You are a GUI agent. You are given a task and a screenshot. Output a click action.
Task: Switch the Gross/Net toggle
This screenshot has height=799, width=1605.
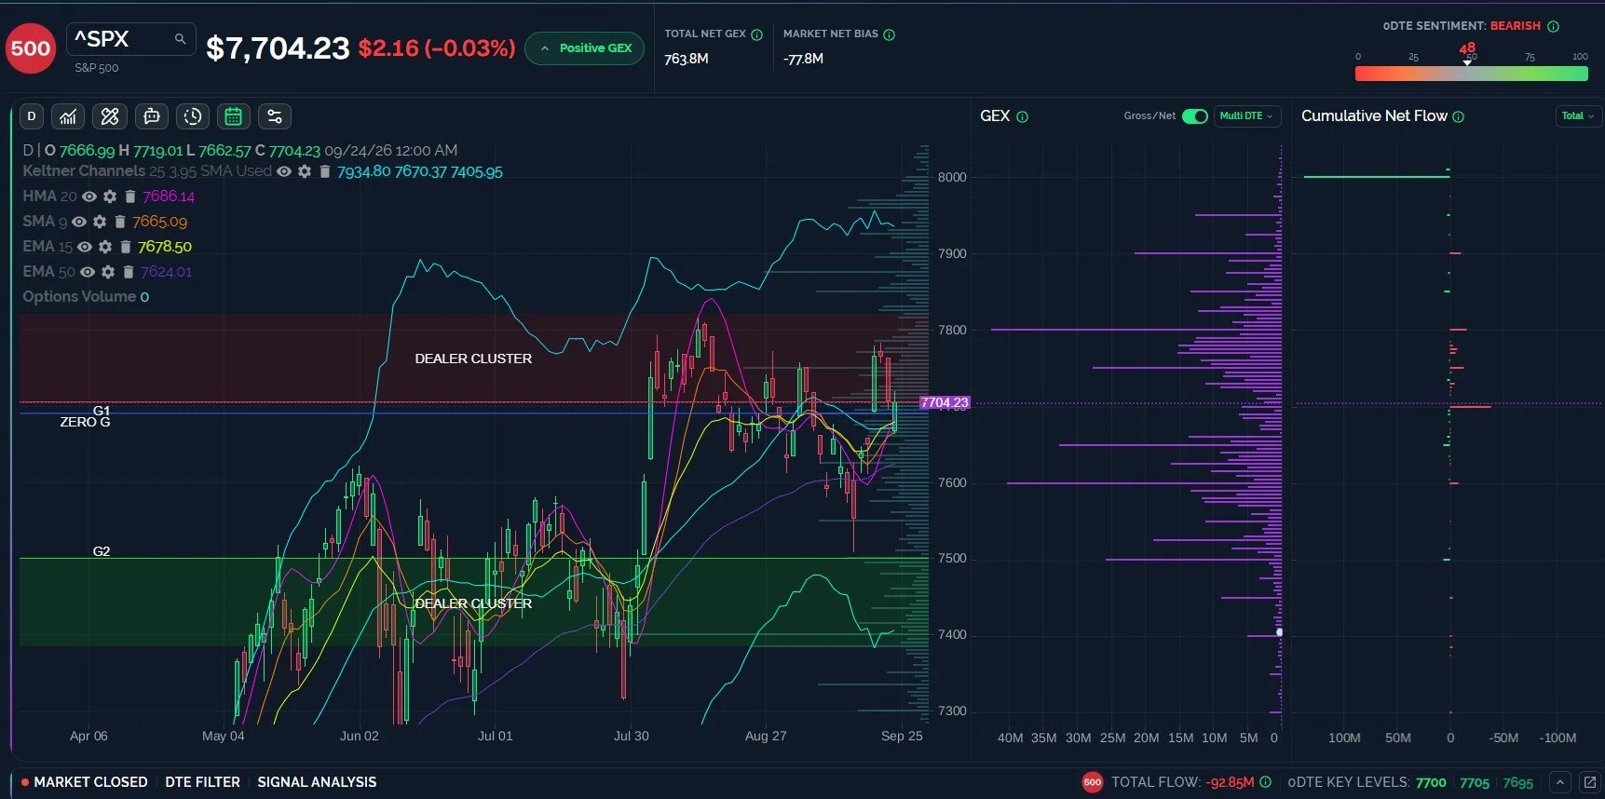point(1195,116)
